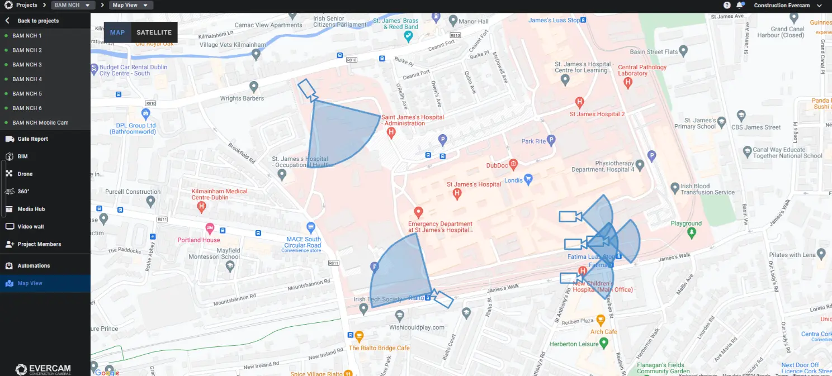Viewport: 832px width, 376px height.
Task: Click the St James Hospital 2 pin
Action: [580, 102]
